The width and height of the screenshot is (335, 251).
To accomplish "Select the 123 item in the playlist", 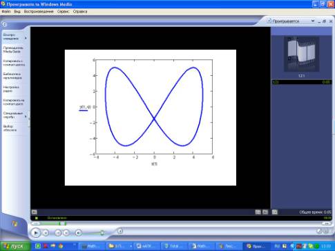I will tap(302, 82).
